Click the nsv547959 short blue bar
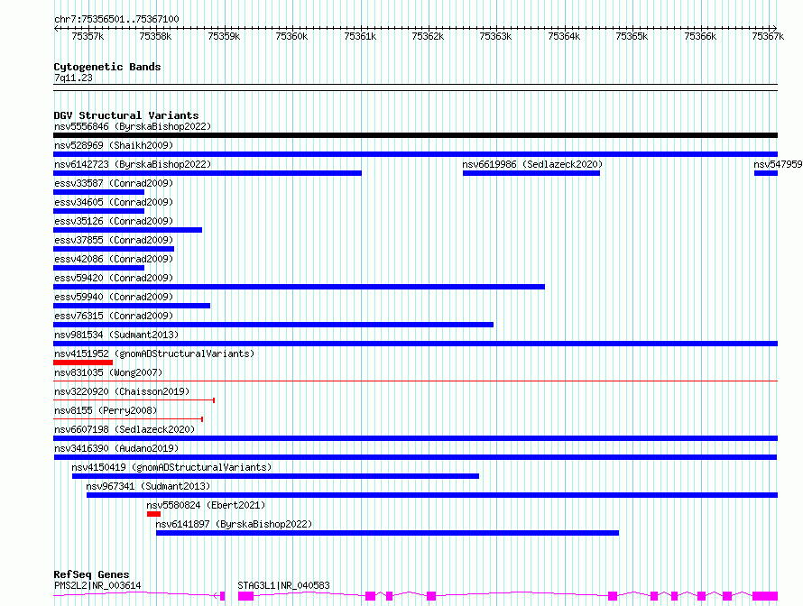 766,173
